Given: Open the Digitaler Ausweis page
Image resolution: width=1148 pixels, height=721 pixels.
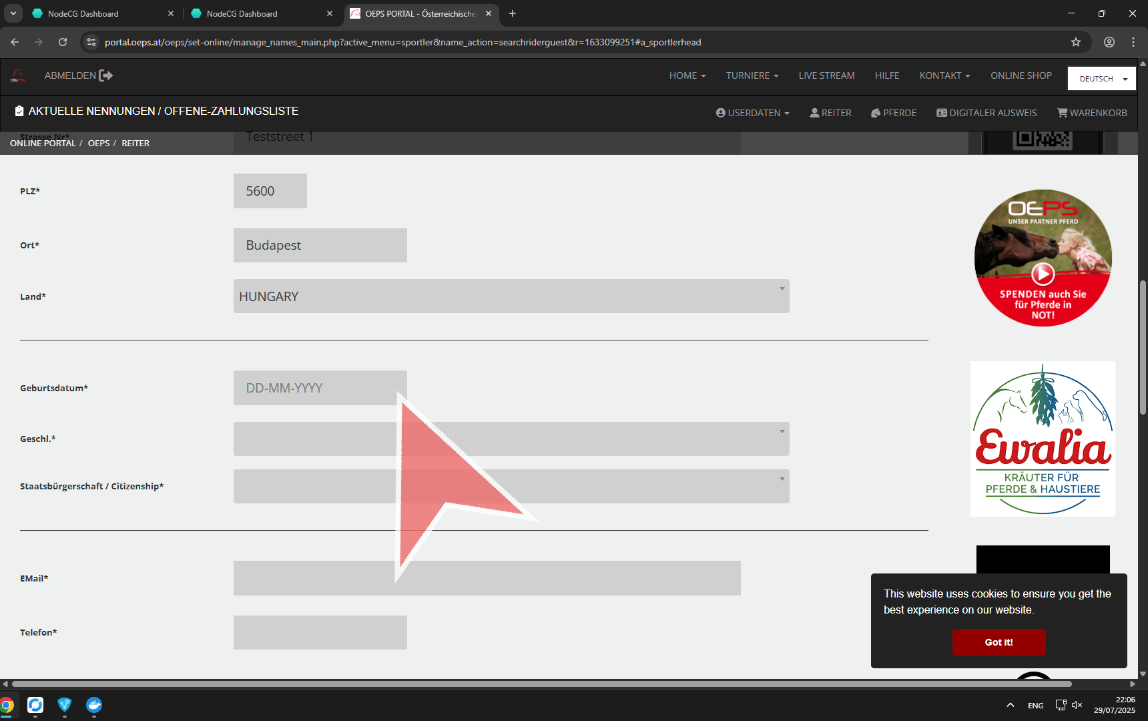Looking at the screenshot, I should 986,113.
